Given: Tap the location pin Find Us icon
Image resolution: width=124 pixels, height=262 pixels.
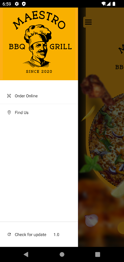Looking at the screenshot, I should [x=9, y=112].
